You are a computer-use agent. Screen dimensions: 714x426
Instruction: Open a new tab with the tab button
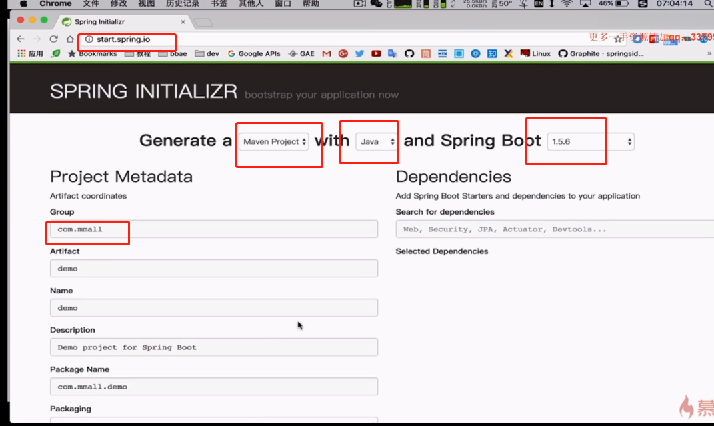pyautogui.click(x=203, y=22)
